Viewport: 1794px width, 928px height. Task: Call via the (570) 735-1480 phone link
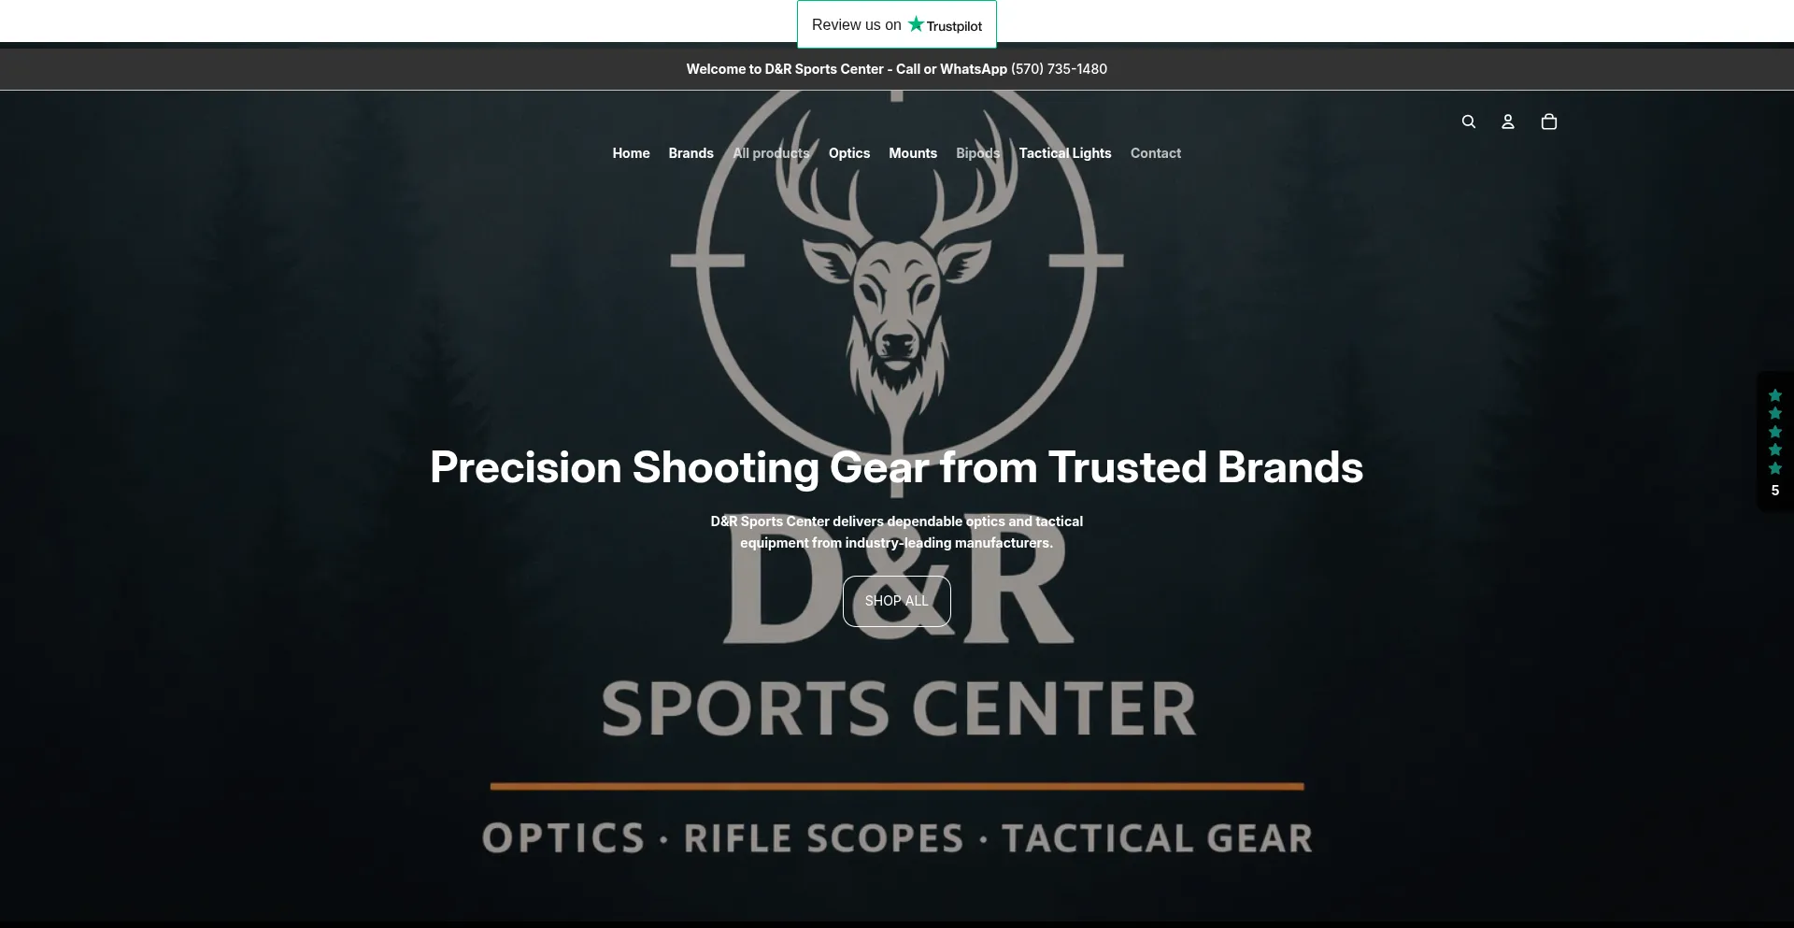click(x=1058, y=68)
